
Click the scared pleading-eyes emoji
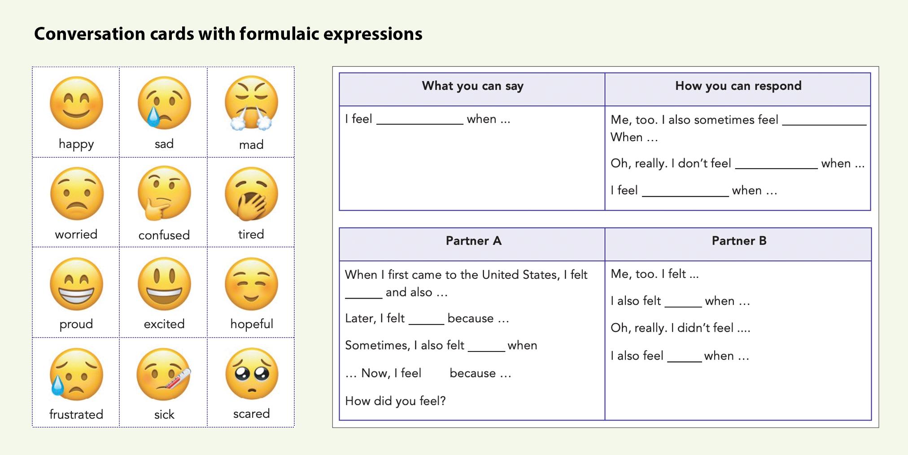click(x=252, y=373)
